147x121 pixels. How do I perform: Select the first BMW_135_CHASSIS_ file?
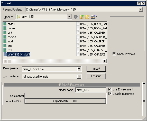click(x=92, y=50)
